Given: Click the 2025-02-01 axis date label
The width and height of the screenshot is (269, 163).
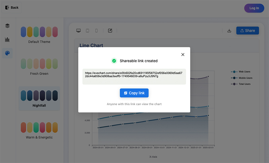Looking at the screenshot, I should pos(208,148).
